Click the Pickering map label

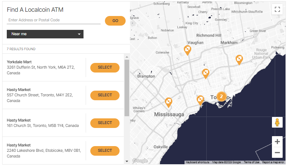(278, 47)
